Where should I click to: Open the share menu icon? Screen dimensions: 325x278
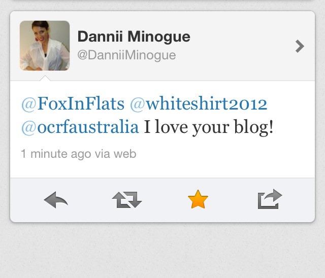pos(270,199)
